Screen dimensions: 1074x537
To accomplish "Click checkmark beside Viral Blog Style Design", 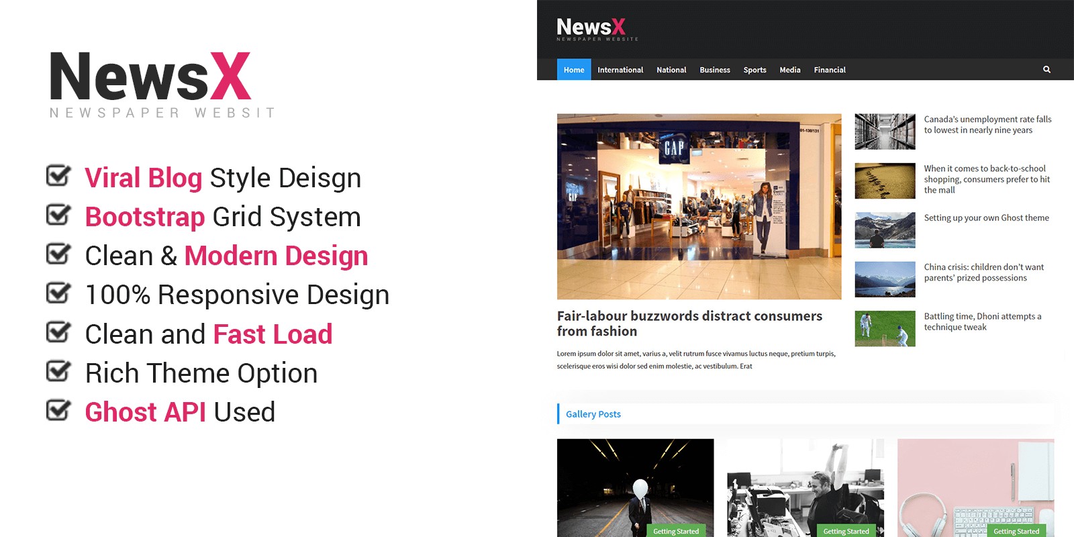I will (58, 176).
